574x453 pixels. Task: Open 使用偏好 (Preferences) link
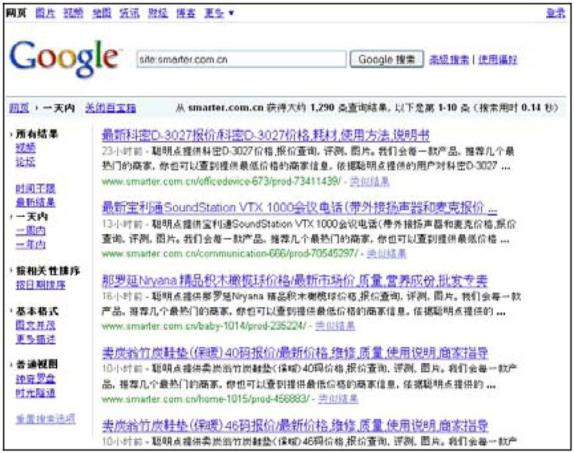tap(498, 60)
